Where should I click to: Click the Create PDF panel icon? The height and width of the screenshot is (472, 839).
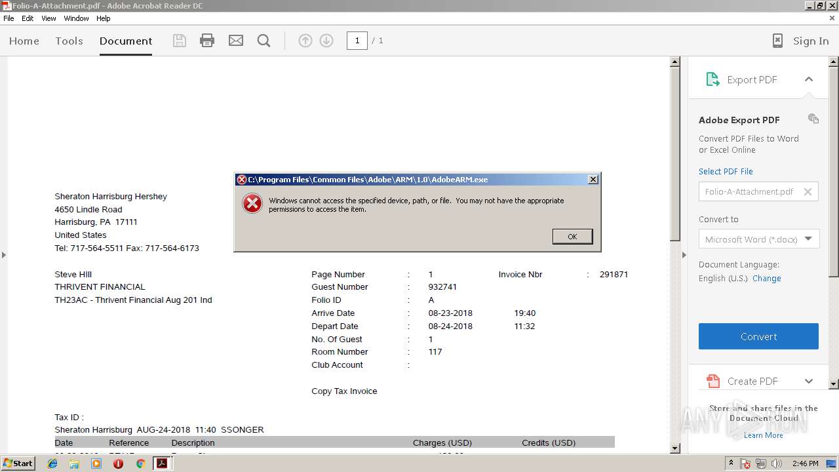coord(712,381)
